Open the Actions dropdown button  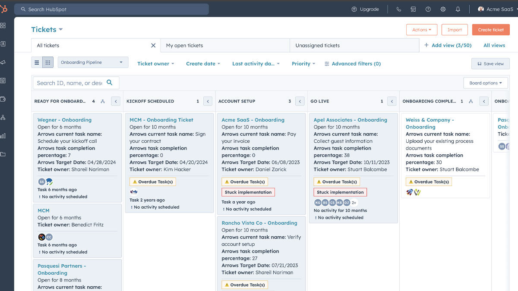click(x=422, y=30)
